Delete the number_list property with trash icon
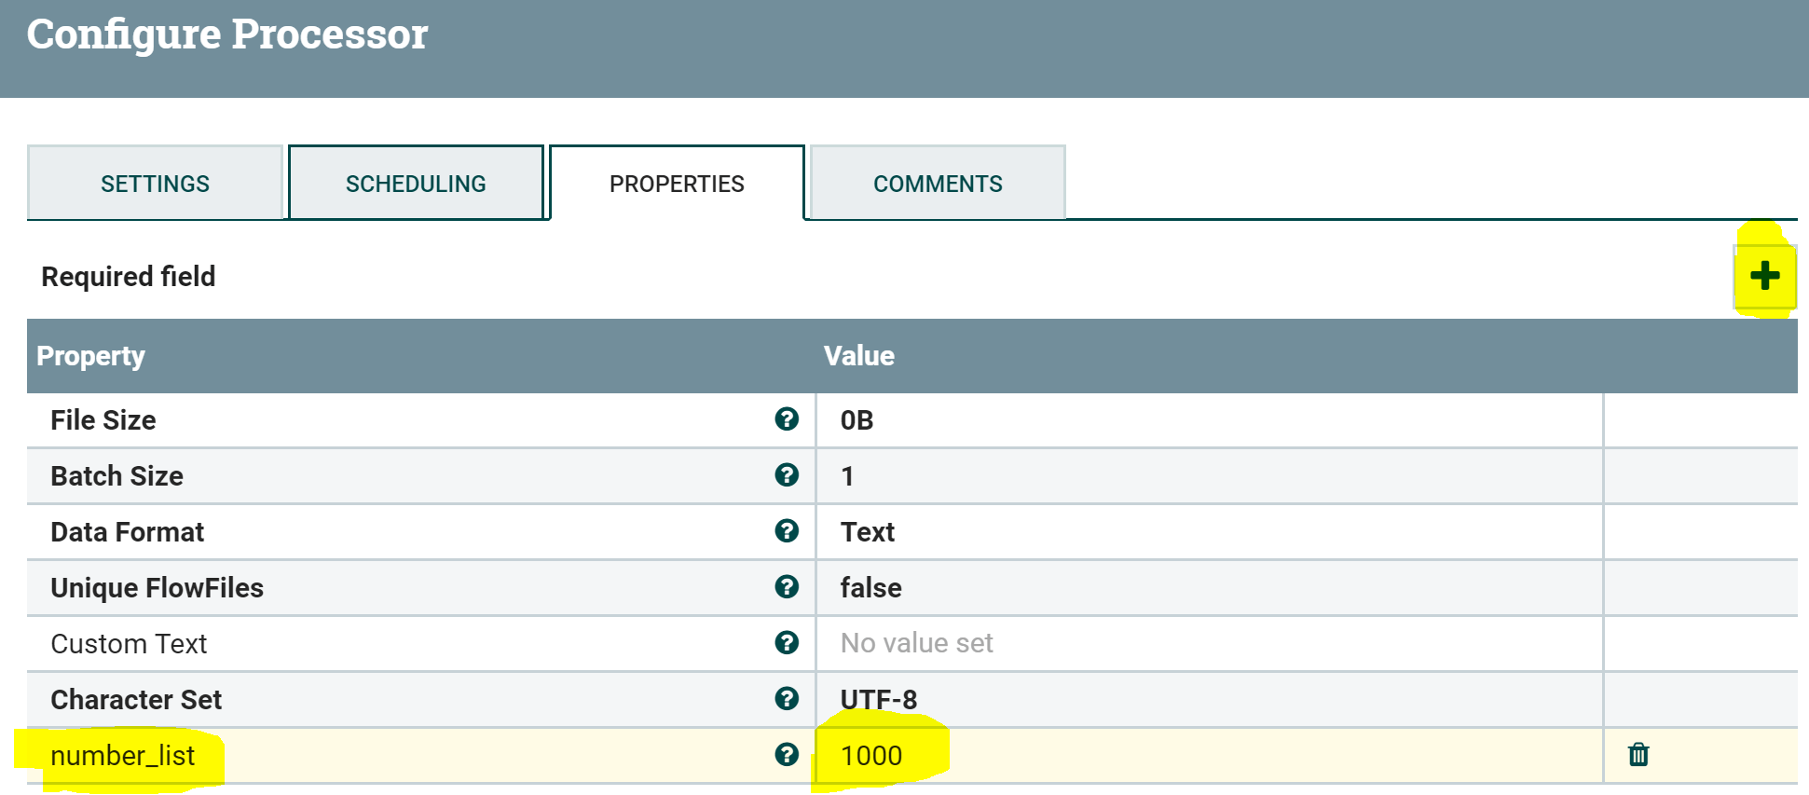 click(x=1638, y=754)
